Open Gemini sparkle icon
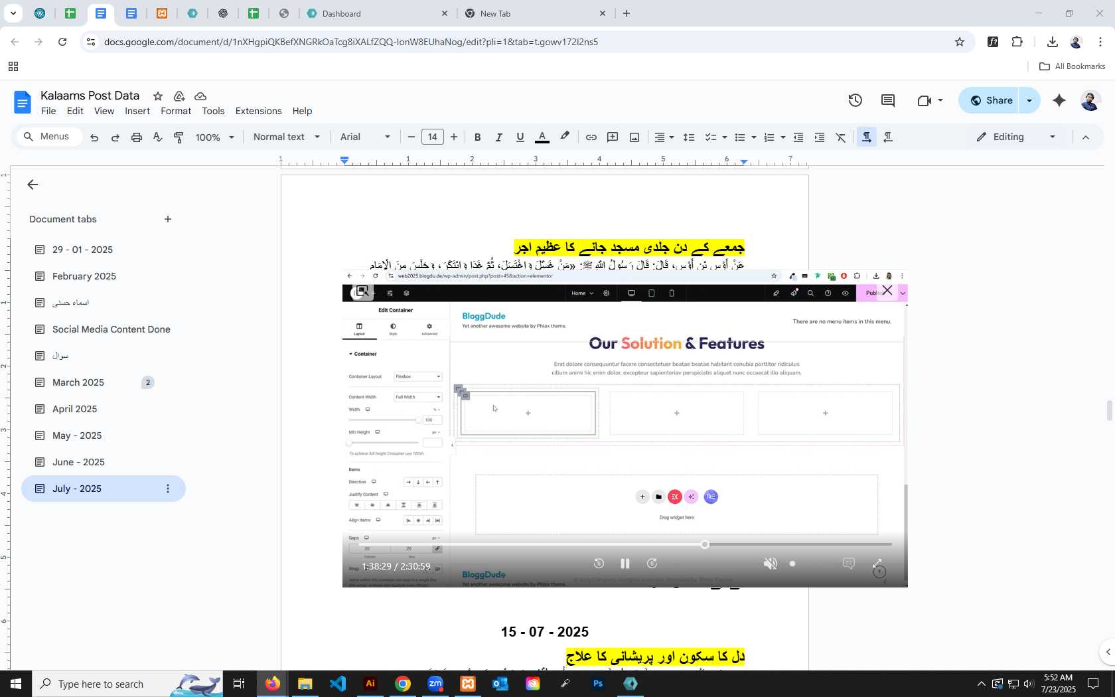 1059,100
